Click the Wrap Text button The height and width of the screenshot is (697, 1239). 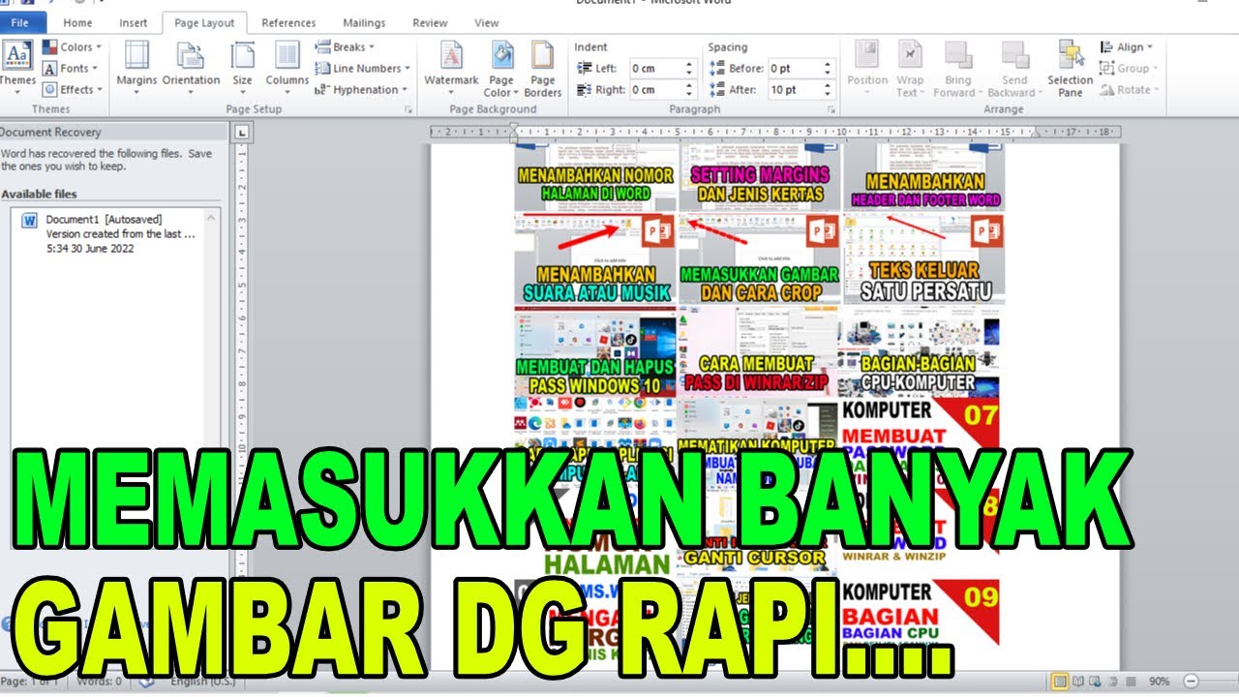click(910, 68)
